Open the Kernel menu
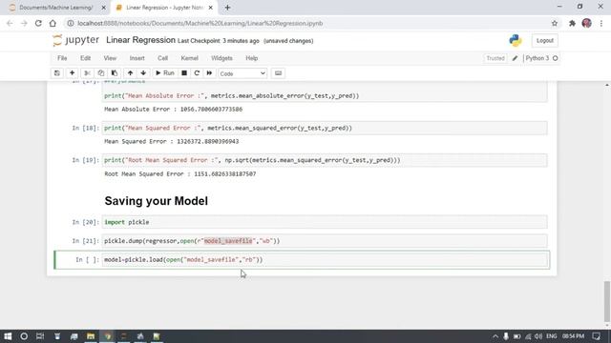Screen dimensions: 611x343 189,58
